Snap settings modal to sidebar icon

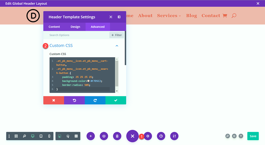119,17
